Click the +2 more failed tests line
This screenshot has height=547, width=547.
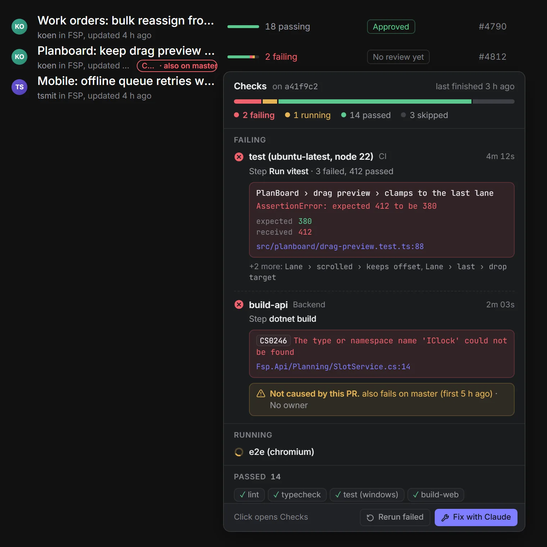pyautogui.click(x=378, y=272)
